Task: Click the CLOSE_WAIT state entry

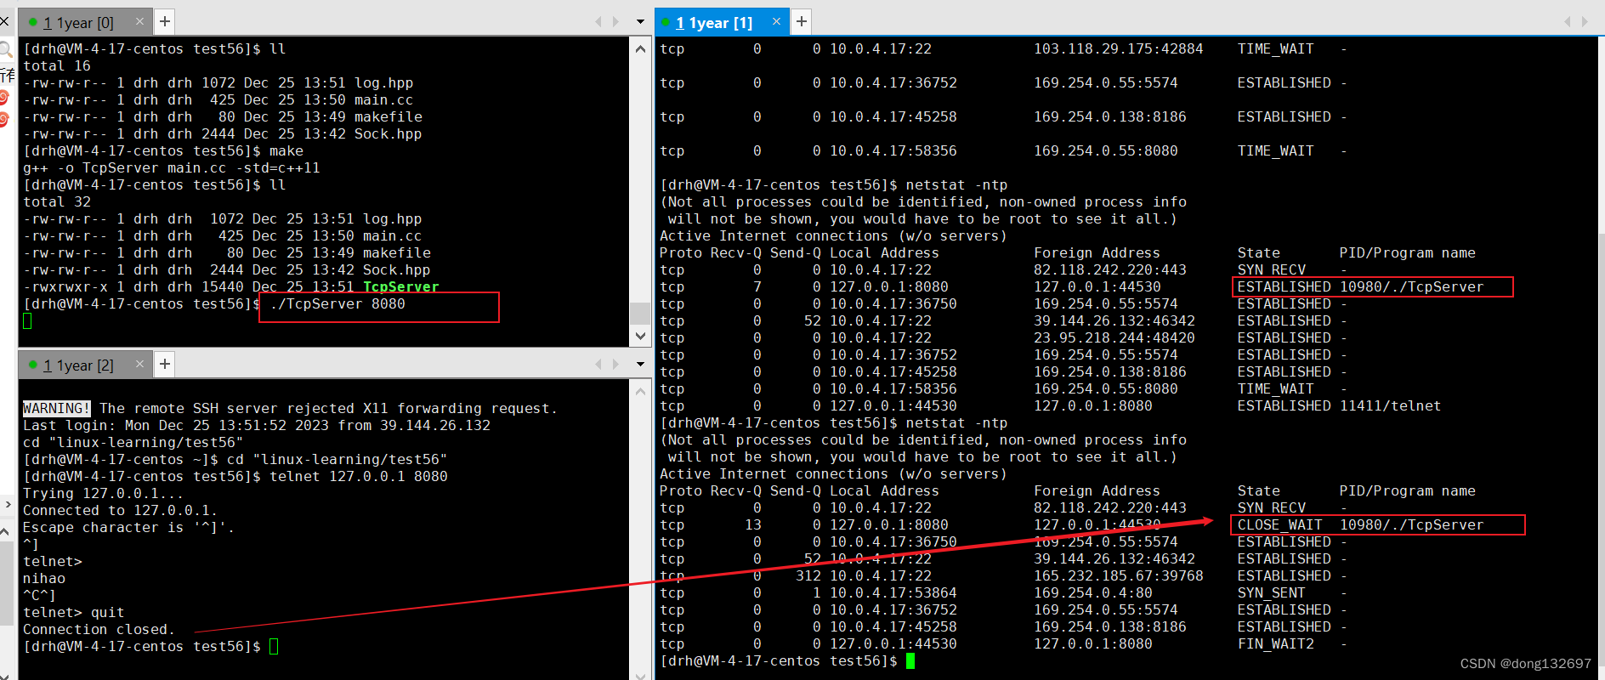Action: [1279, 524]
